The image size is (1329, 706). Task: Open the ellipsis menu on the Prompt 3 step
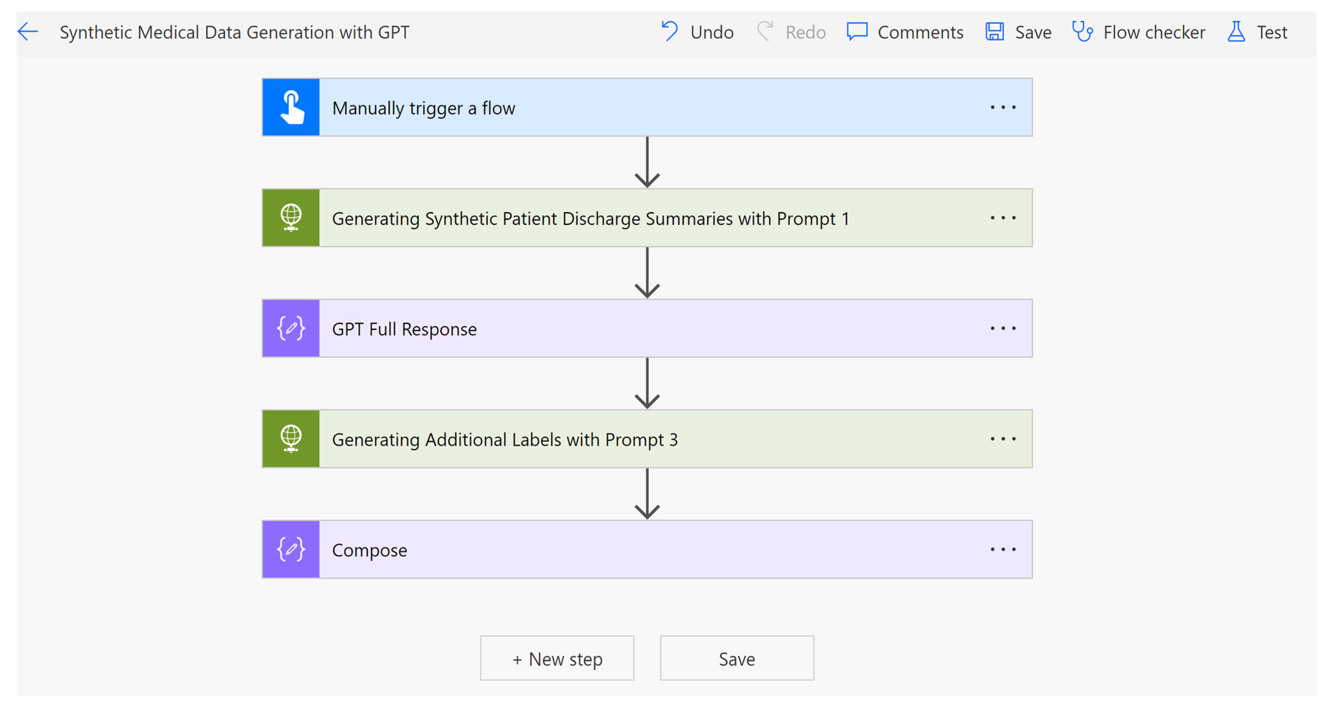1002,439
